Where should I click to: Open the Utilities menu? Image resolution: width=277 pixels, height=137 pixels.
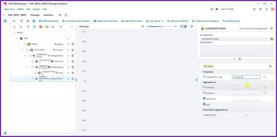(21, 9)
